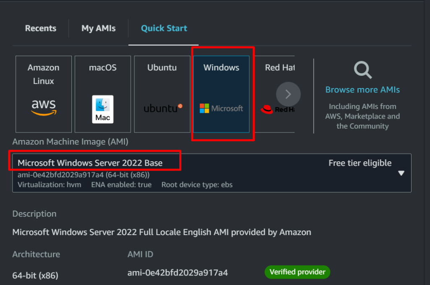Image resolution: width=430 pixels, height=285 pixels.
Task: Click the right arrow to reveal more AMIs
Action: point(288,94)
